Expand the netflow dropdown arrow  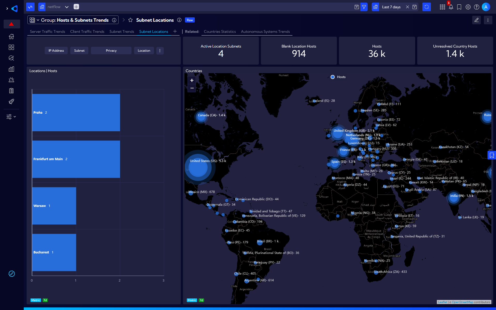pos(67,7)
